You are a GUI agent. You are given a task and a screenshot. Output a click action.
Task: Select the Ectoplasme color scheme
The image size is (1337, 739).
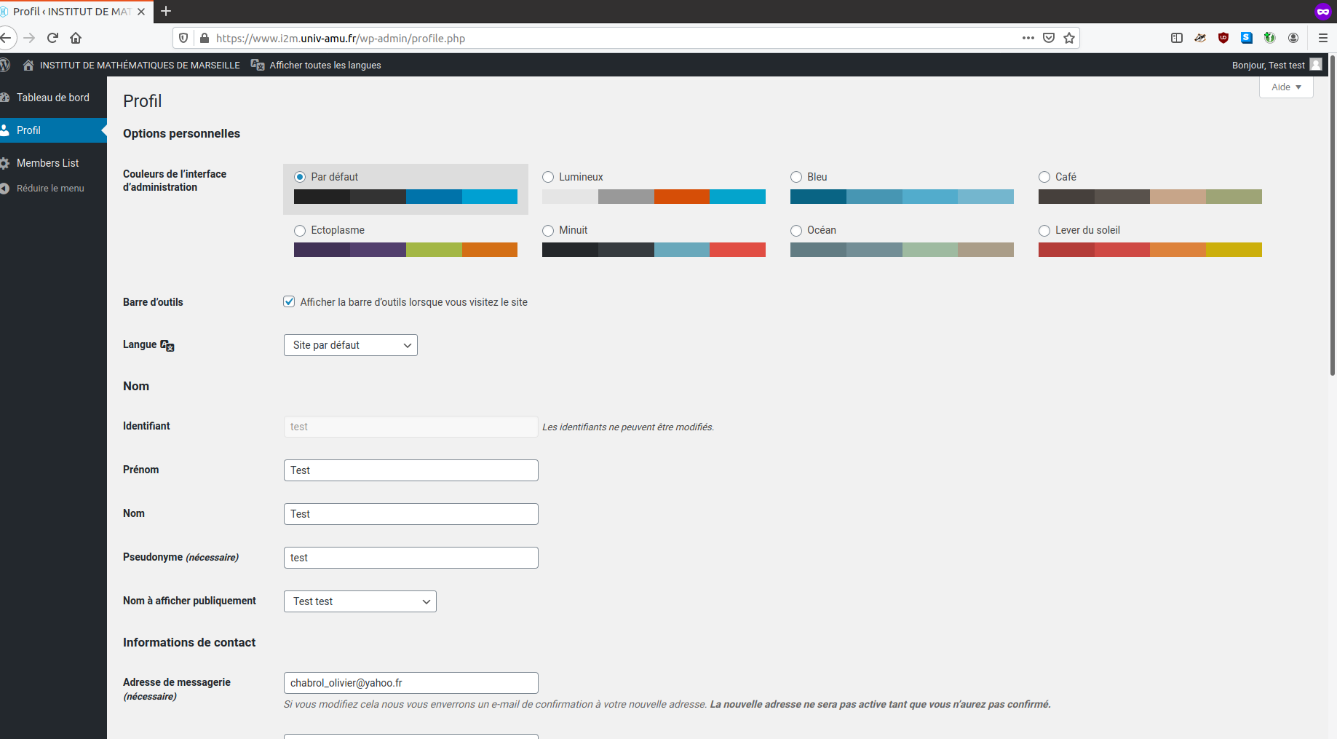pyautogui.click(x=300, y=230)
